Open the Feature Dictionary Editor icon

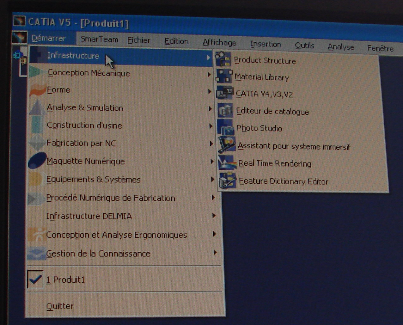pyautogui.click(x=228, y=181)
